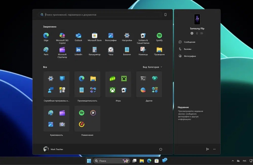Screen dimensions: 253x165
Task: Switch РУС input language in tray
Action: click(x=245, y=161)
